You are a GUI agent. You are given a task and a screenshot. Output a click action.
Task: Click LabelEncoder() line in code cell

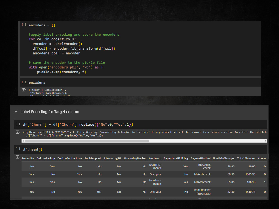(x=57, y=44)
